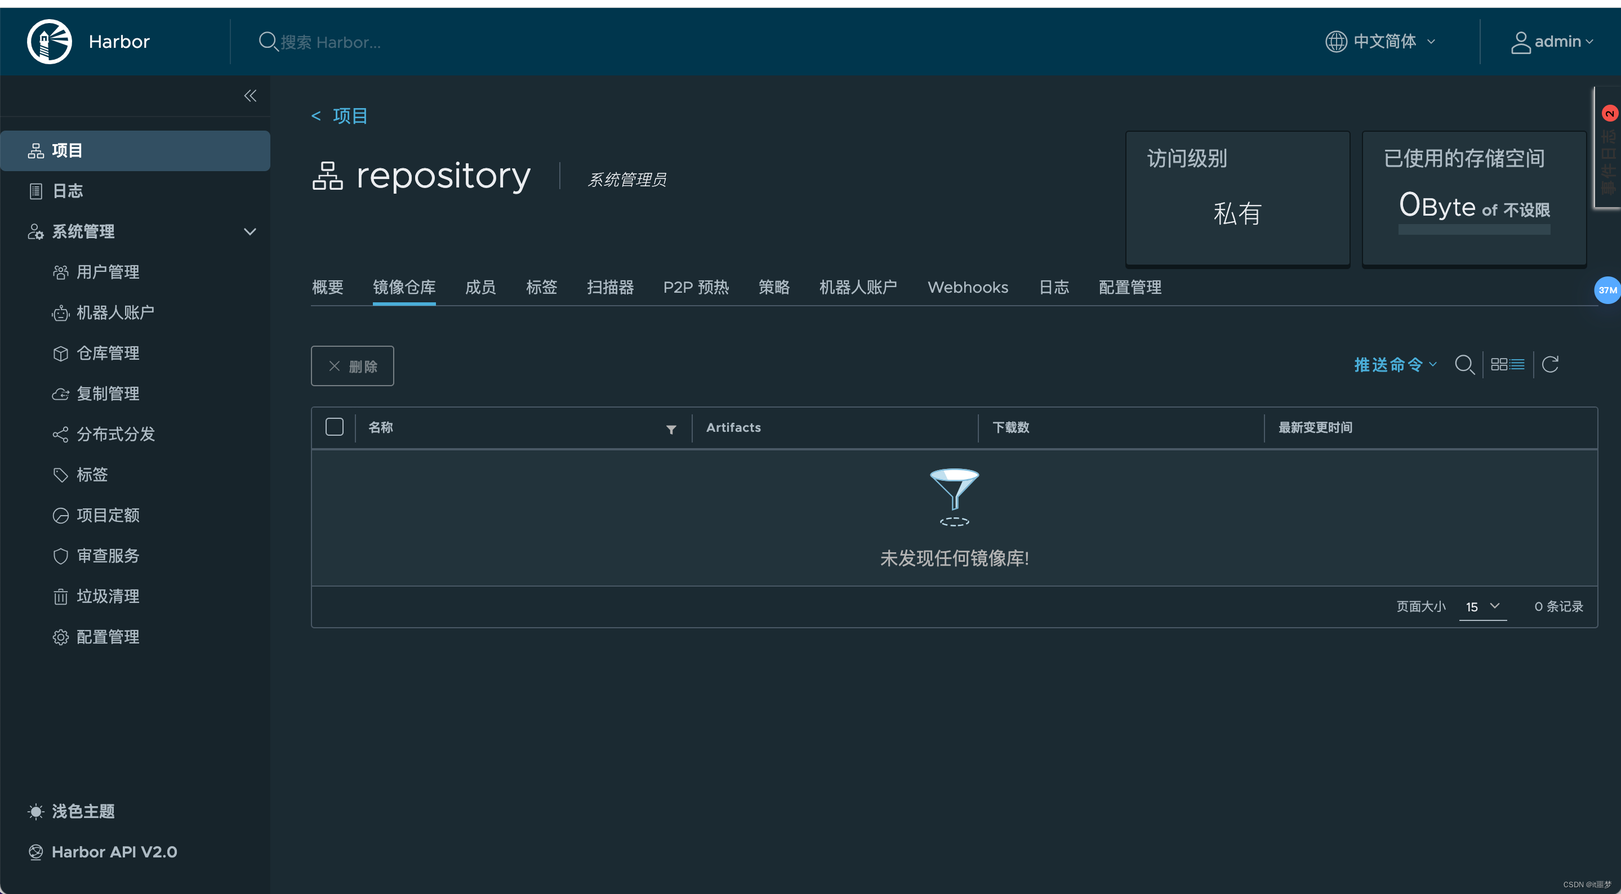Image resolution: width=1621 pixels, height=894 pixels.
Task: Open 用户管理 from the sidebar
Action: pyautogui.click(x=108, y=272)
